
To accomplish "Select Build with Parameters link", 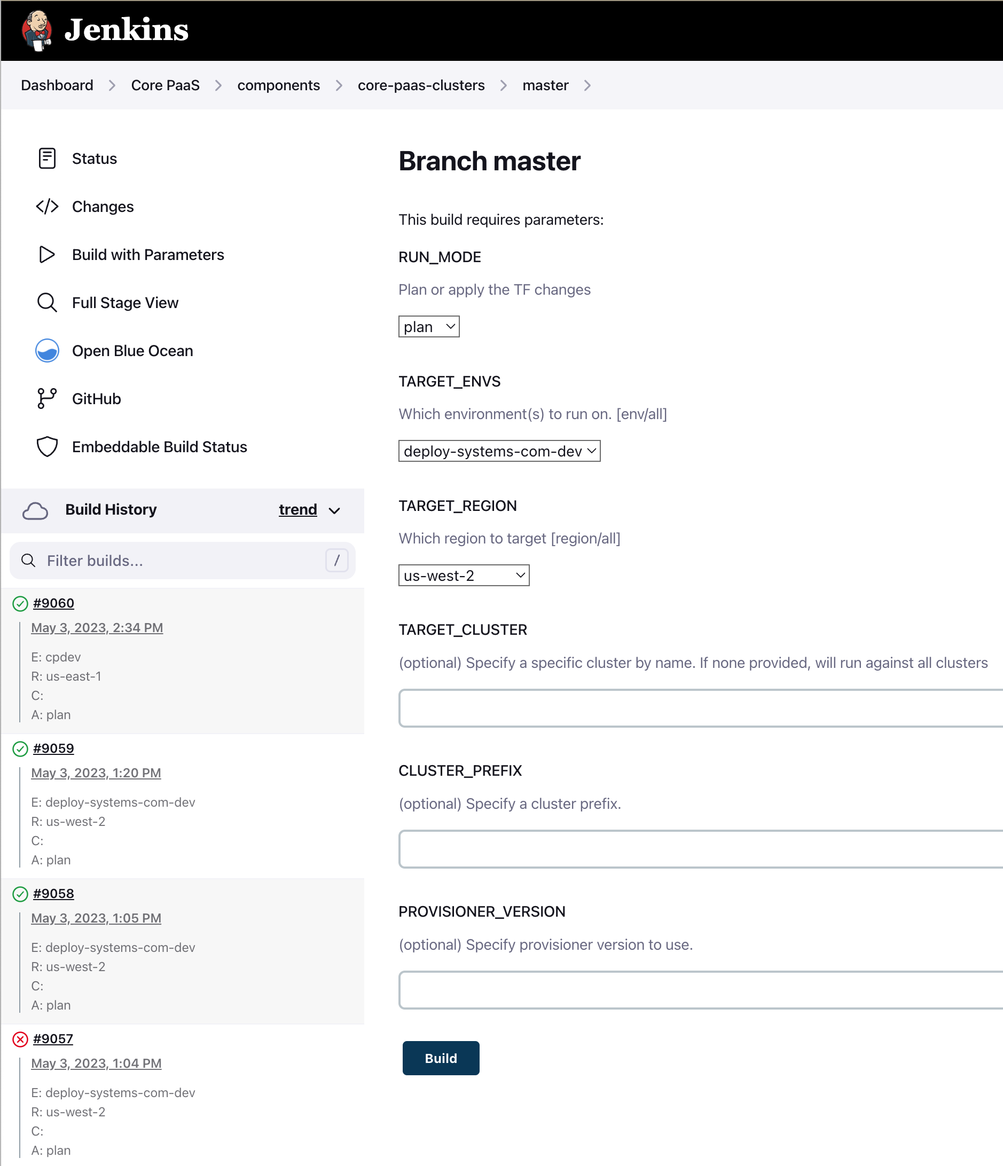I will (148, 255).
